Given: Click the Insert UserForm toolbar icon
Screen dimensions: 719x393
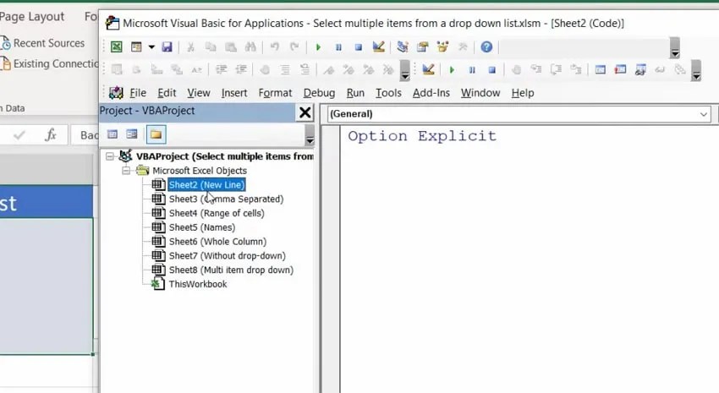Looking at the screenshot, I should [x=136, y=46].
